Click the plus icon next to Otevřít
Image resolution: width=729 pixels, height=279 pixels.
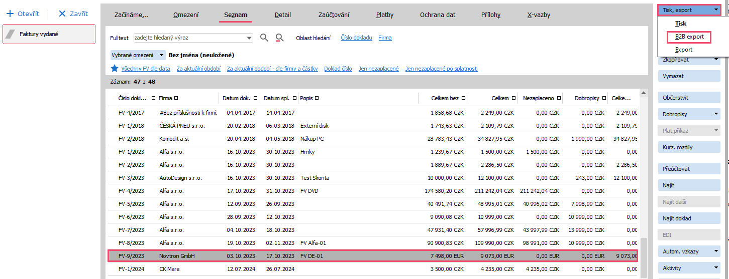click(x=10, y=14)
